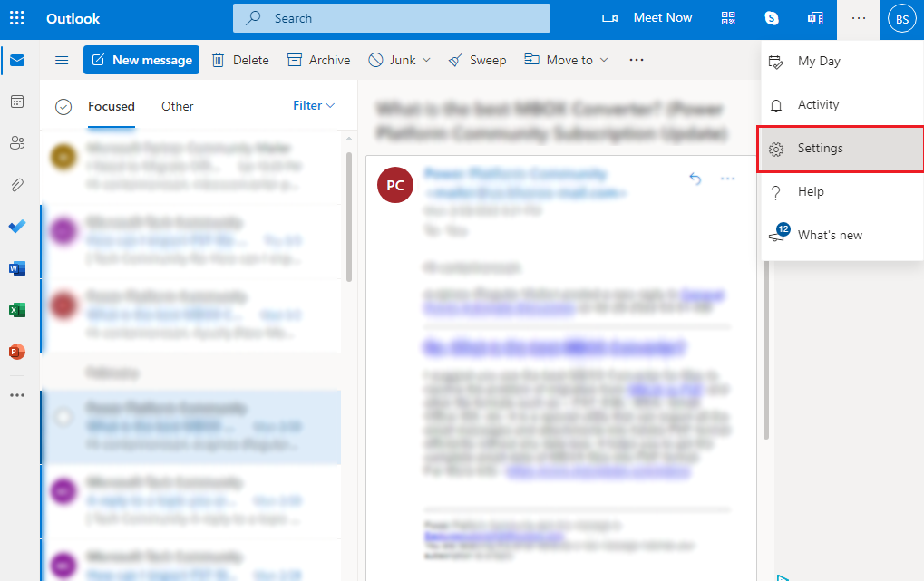
Task: Click the reading pane scrollbar
Action: (x=766, y=350)
